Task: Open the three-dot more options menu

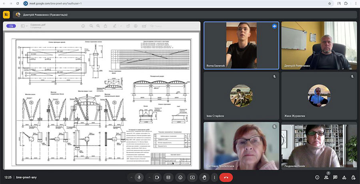Action: pos(215,177)
